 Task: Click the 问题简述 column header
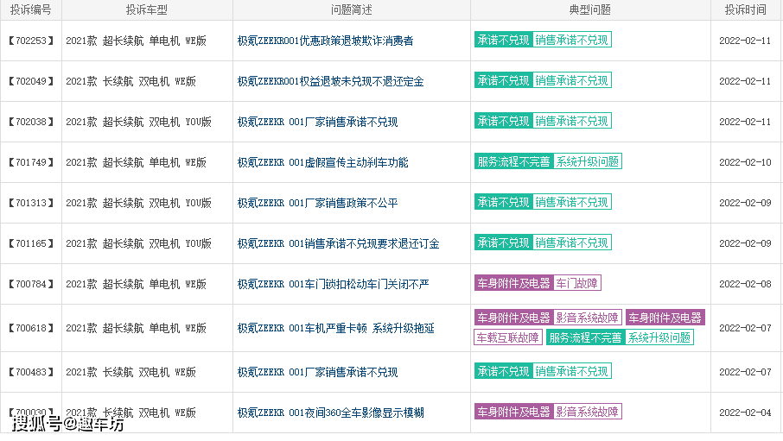point(352,10)
